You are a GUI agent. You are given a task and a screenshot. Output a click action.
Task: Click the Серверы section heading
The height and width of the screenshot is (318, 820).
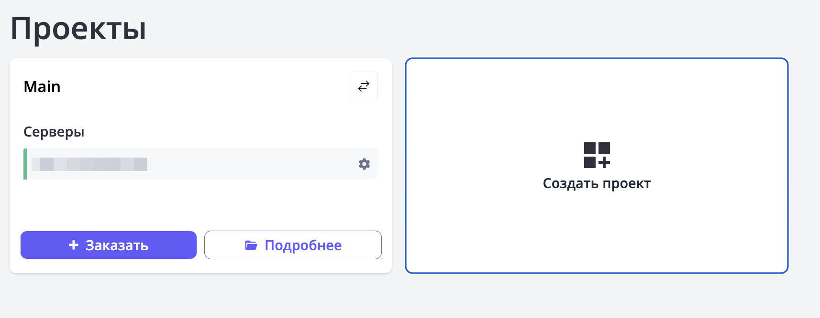(x=54, y=132)
